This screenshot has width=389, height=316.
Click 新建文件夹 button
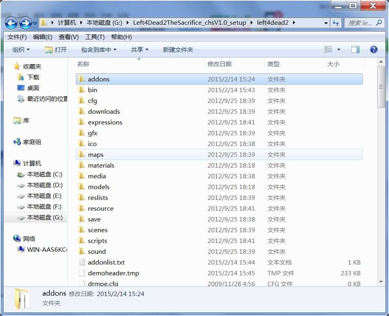[178, 49]
